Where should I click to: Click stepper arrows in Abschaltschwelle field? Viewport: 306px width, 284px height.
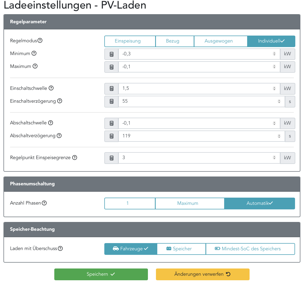[274, 123]
